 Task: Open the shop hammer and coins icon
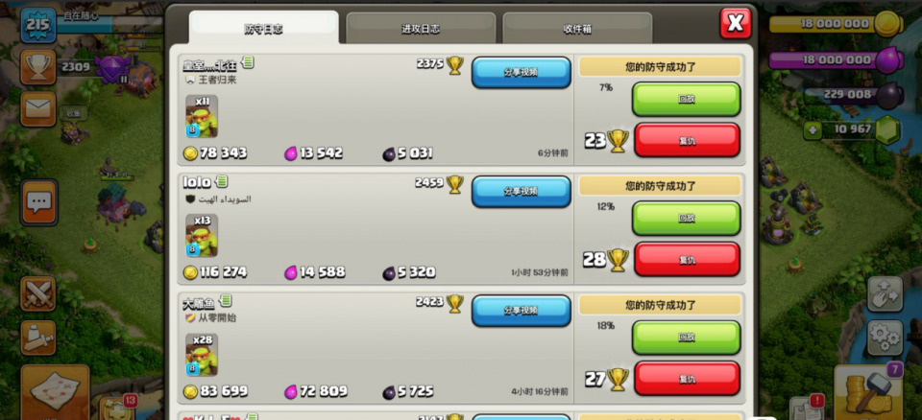868,390
